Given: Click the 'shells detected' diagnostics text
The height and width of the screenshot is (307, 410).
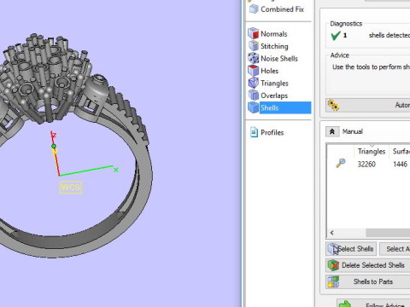Looking at the screenshot, I should click(x=389, y=35).
